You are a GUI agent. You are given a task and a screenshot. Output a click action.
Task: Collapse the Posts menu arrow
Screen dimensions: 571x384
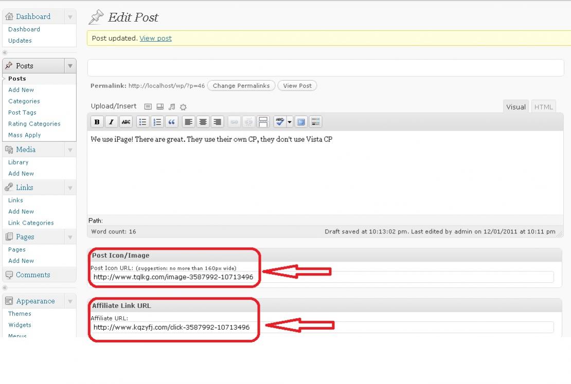(70, 66)
